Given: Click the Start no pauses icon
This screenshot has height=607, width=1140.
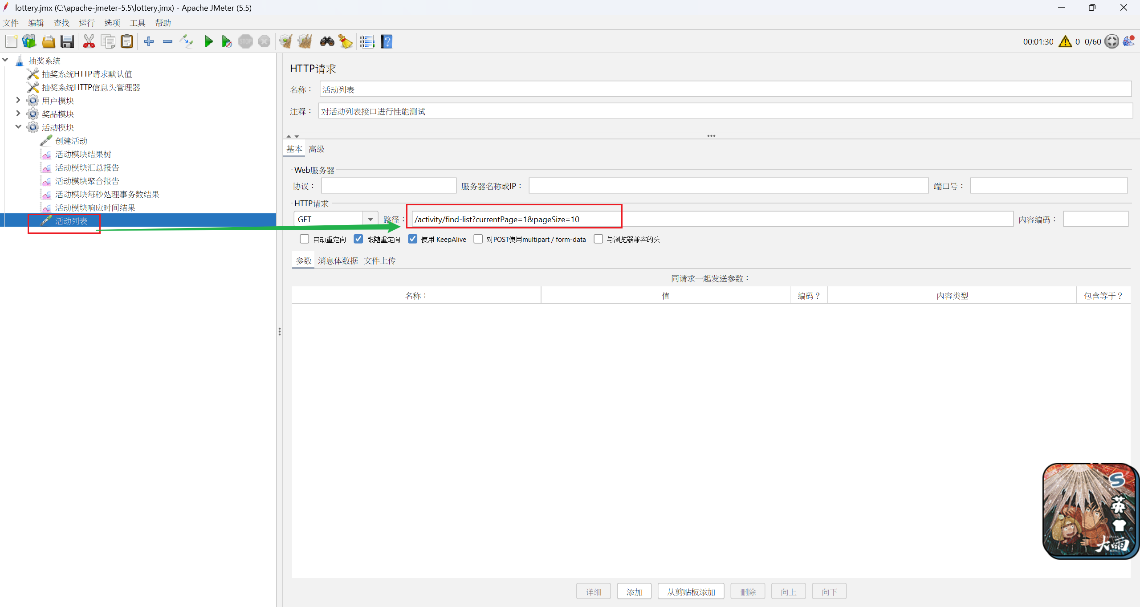Looking at the screenshot, I should [x=226, y=42].
